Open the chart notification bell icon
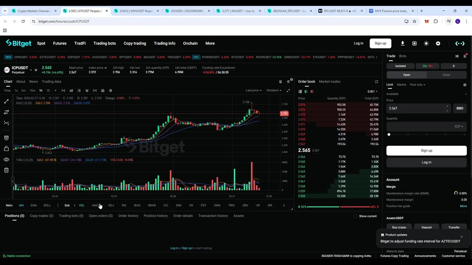 (x=288, y=82)
